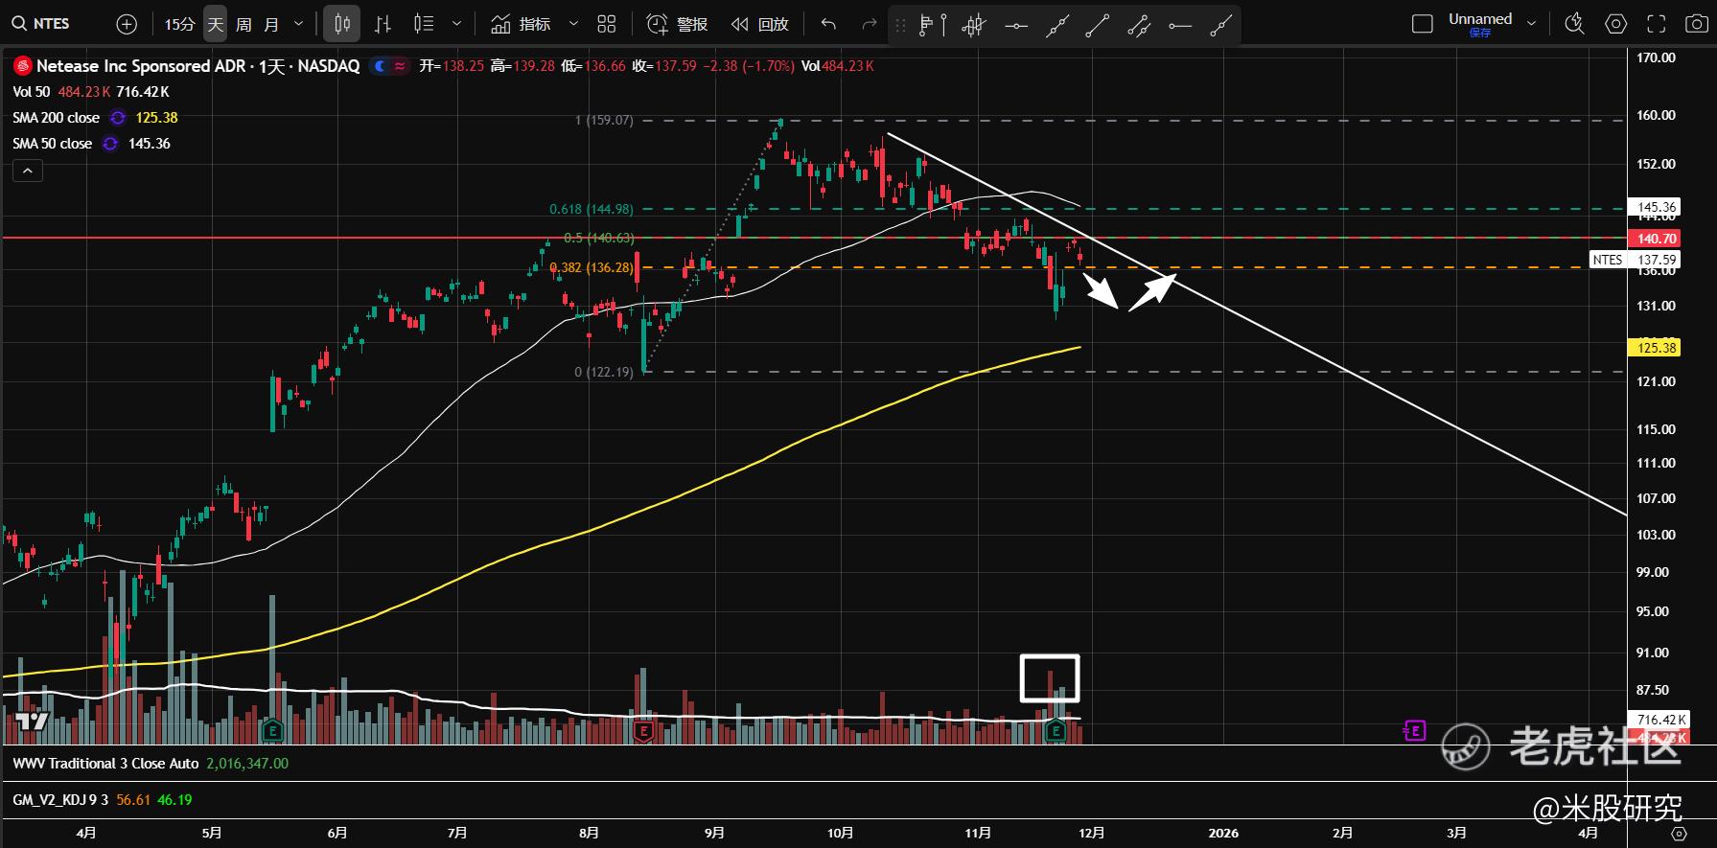Viewport: 1717px width, 848px height.
Task: Take a chart snapshot with camera
Action: [1695, 24]
